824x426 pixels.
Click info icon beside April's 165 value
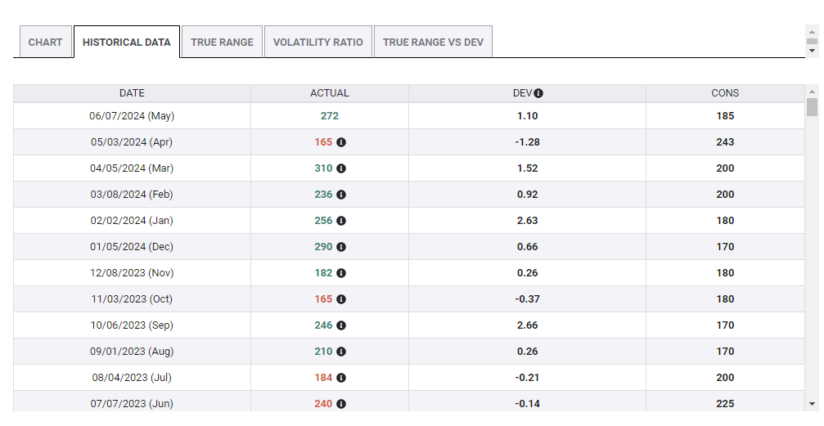341,142
